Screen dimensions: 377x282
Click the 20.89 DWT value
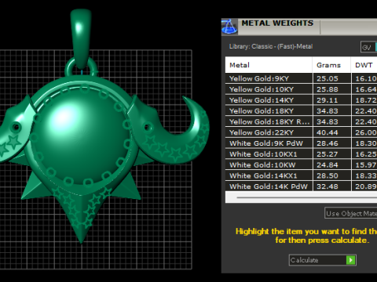(x=366, y=186)
